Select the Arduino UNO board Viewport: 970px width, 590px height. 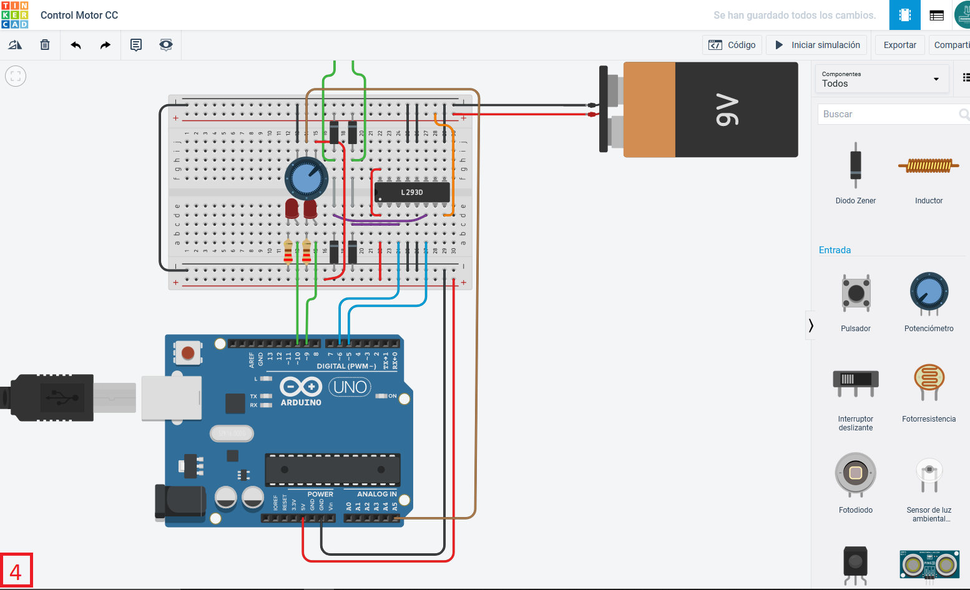pyautogui.click(x=284, y=430)
